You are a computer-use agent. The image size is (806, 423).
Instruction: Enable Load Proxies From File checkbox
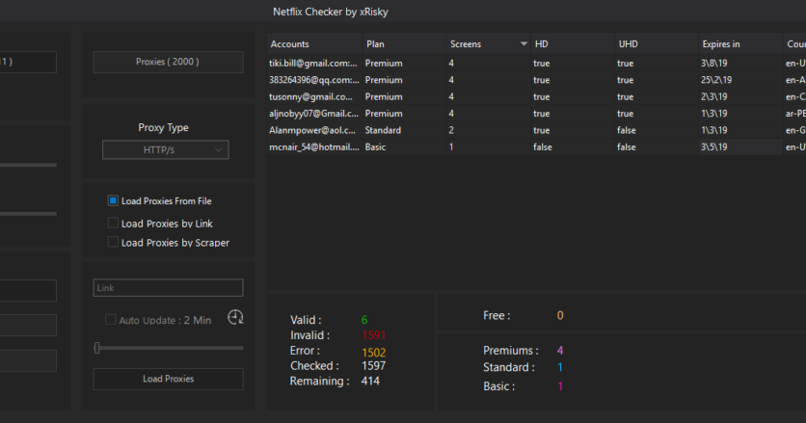pos(113,200)
